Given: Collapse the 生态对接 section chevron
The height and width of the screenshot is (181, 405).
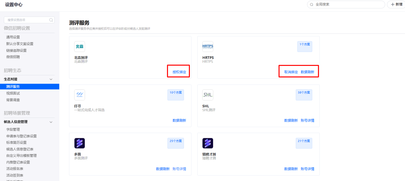Looking at the screenshot, I should coord(51,79).
